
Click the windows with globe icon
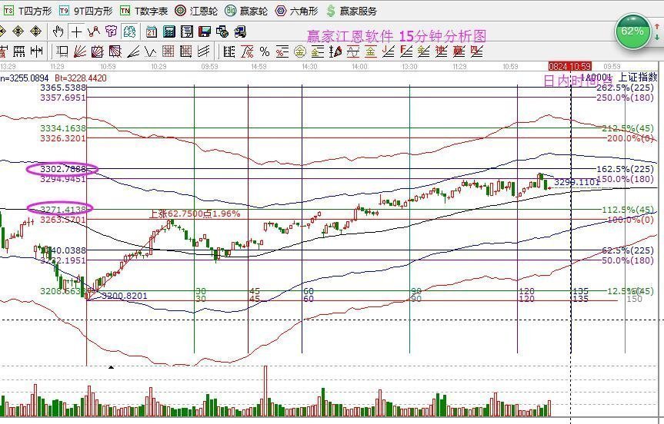click(x=222, y=31)
